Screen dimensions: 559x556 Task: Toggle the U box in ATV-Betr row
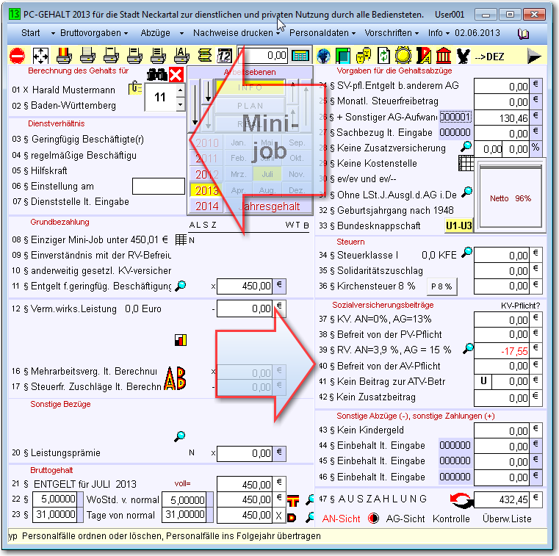pos(483,381)
